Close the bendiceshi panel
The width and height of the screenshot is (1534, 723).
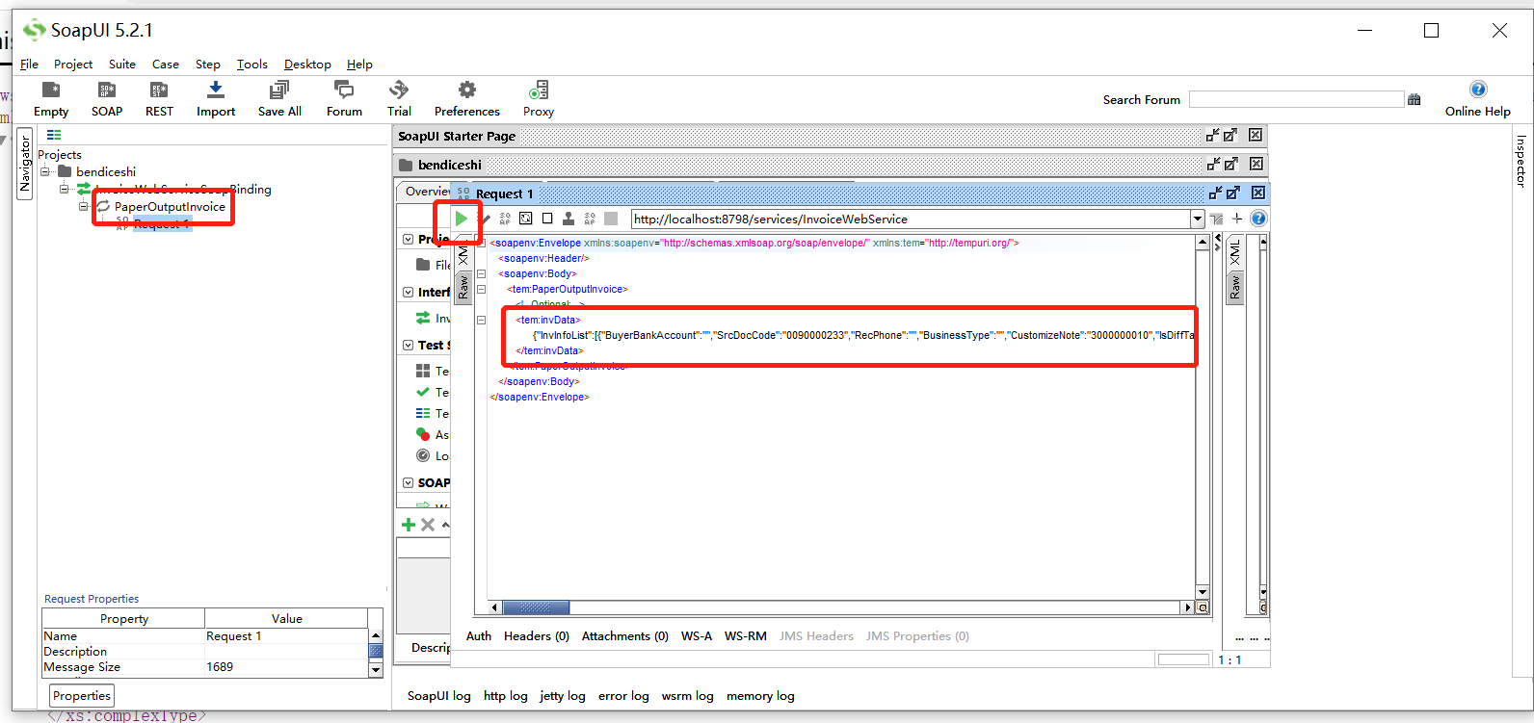pyautogui.click(x=1256, y=165)
